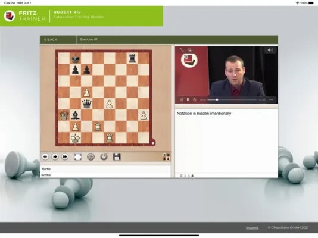Image resolution: width=318 pixels, height=238 pixels.
Task: Advance one move with right arrow
Action: 55,156
